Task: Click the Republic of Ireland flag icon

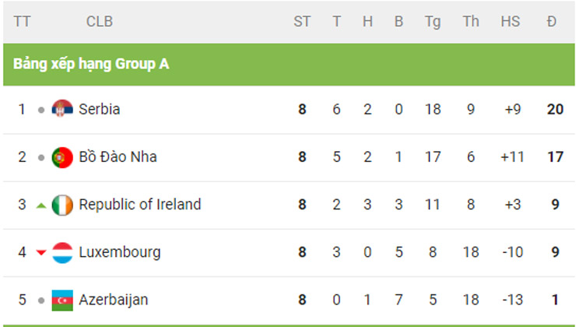Action: click(x=62, y=205)
